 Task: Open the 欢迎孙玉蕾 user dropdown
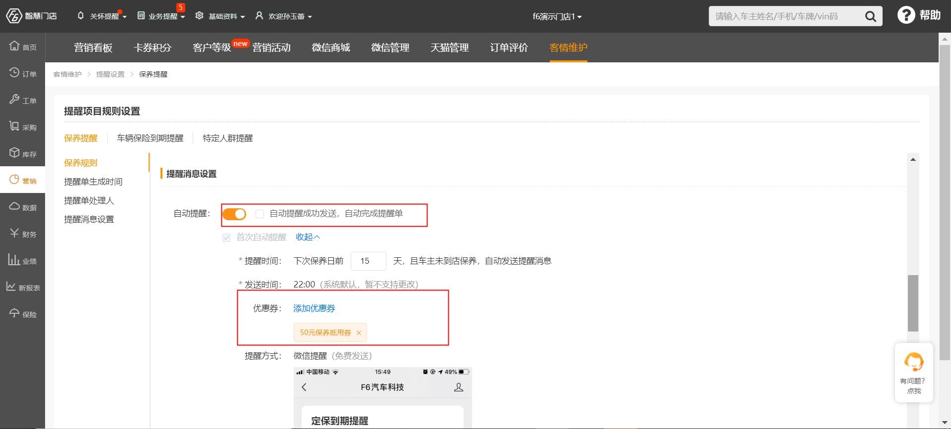[284, 16]
